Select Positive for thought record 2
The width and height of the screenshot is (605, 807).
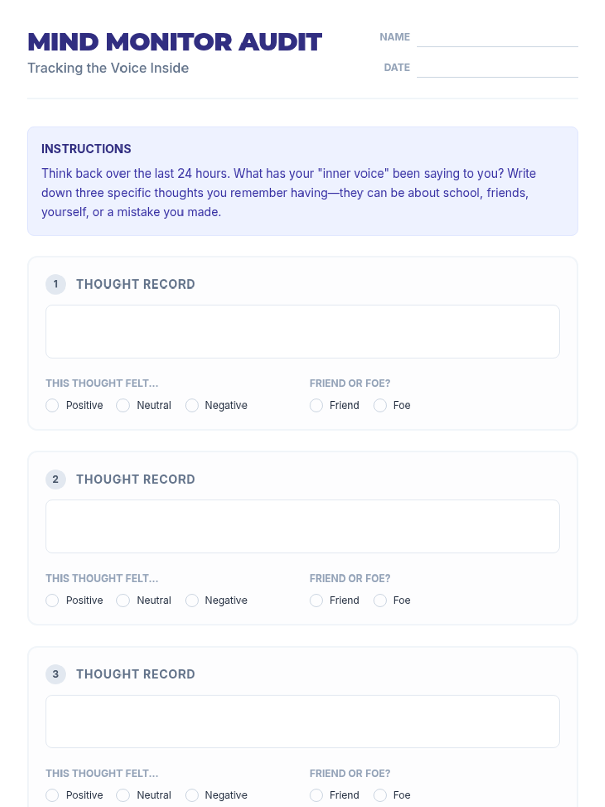(x=52, y=600)
